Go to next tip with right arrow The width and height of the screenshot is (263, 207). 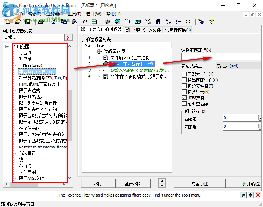pyautogui.click(x=250, y=195)
